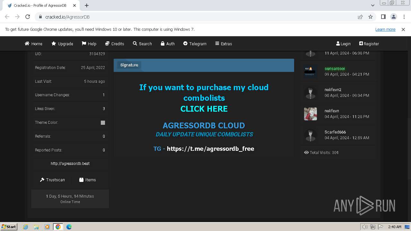Click nolifevn's anime avatar thumbnail
The height and width of the screenshot is (231, 411).
pyautogui.click(x=310, y=114)
